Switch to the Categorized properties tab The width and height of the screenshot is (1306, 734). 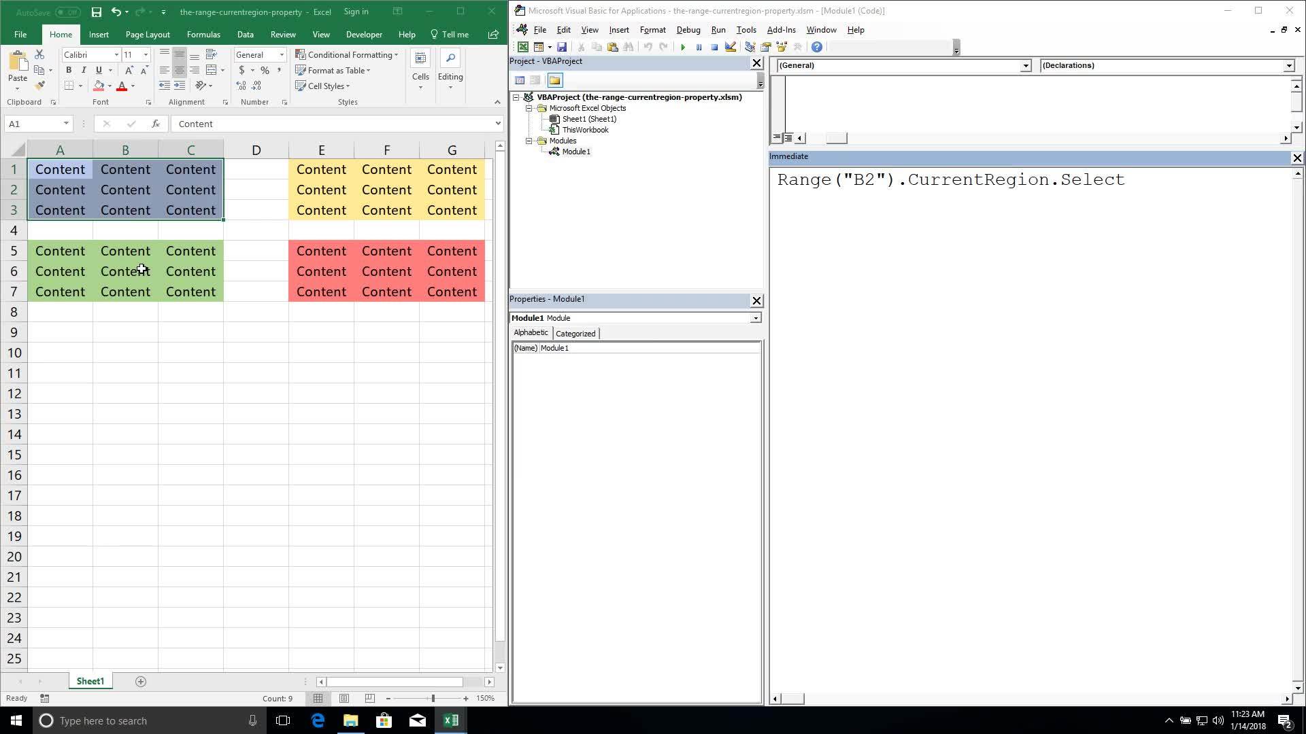point(575,333)
